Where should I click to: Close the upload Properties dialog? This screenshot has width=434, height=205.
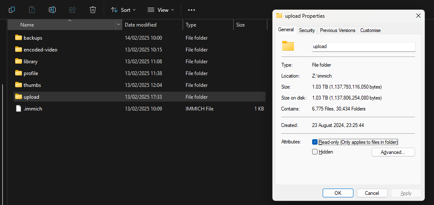click(418, 16)
